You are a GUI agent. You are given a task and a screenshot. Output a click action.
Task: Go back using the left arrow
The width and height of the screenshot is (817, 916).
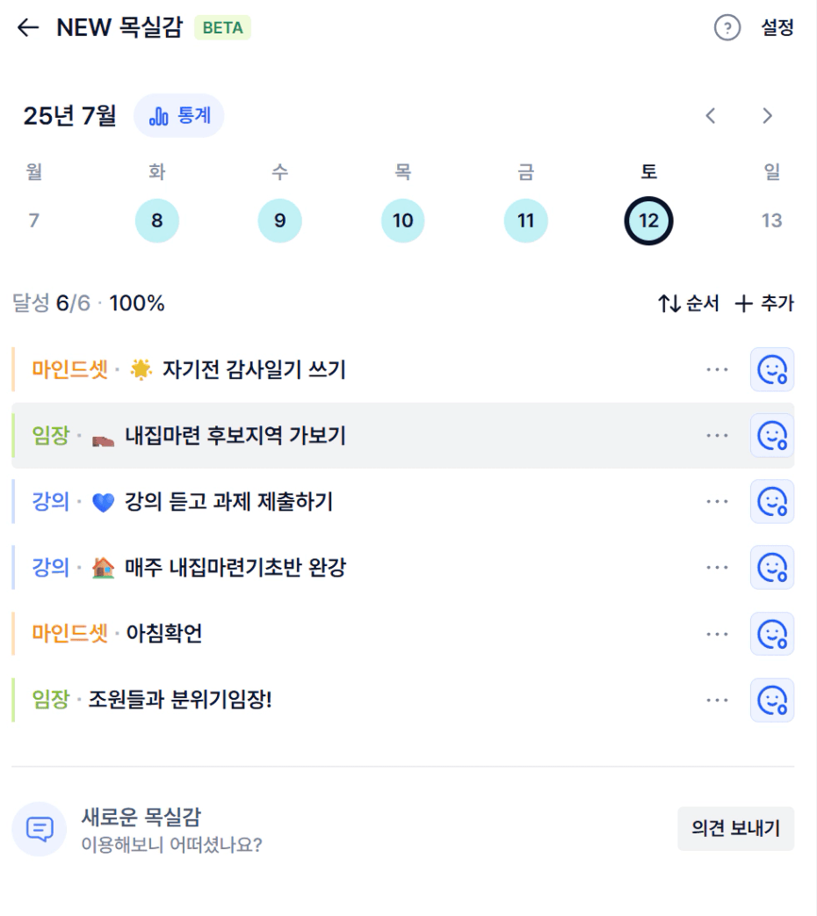pyautogui.click(x=27, y=27)
